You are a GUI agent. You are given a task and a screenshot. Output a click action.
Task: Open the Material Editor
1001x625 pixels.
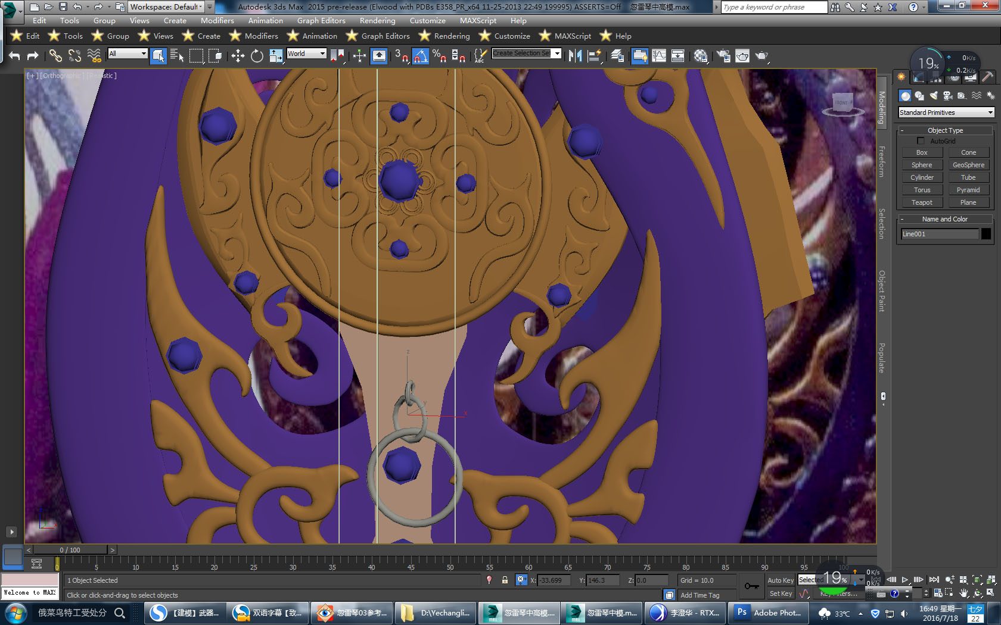coord(701,56)
